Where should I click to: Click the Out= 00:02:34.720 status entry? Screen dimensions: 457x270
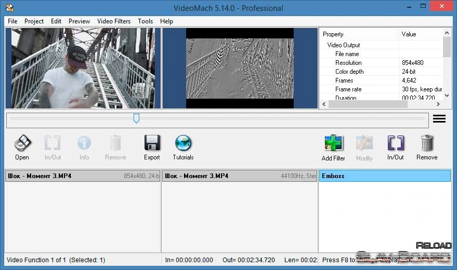click(x=249, y=260)
